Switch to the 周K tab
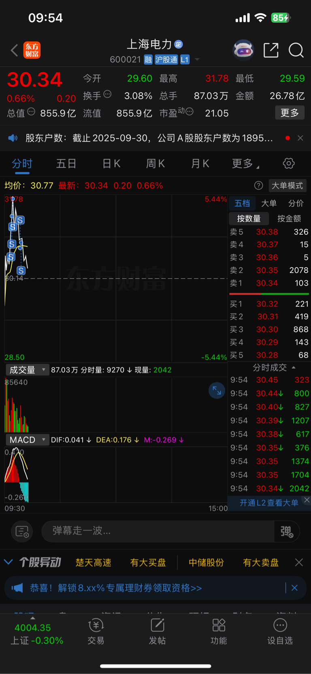Image resolution: width=311 pixels, height=674 pixels. point(155,163)
